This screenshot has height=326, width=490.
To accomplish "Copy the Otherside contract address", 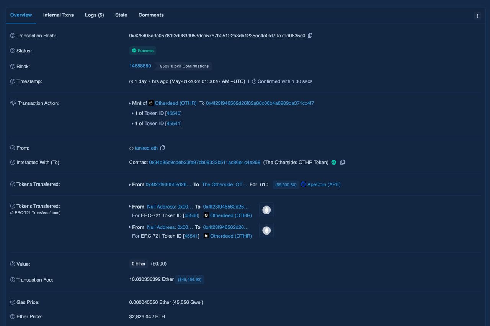I will coord(343,162).
